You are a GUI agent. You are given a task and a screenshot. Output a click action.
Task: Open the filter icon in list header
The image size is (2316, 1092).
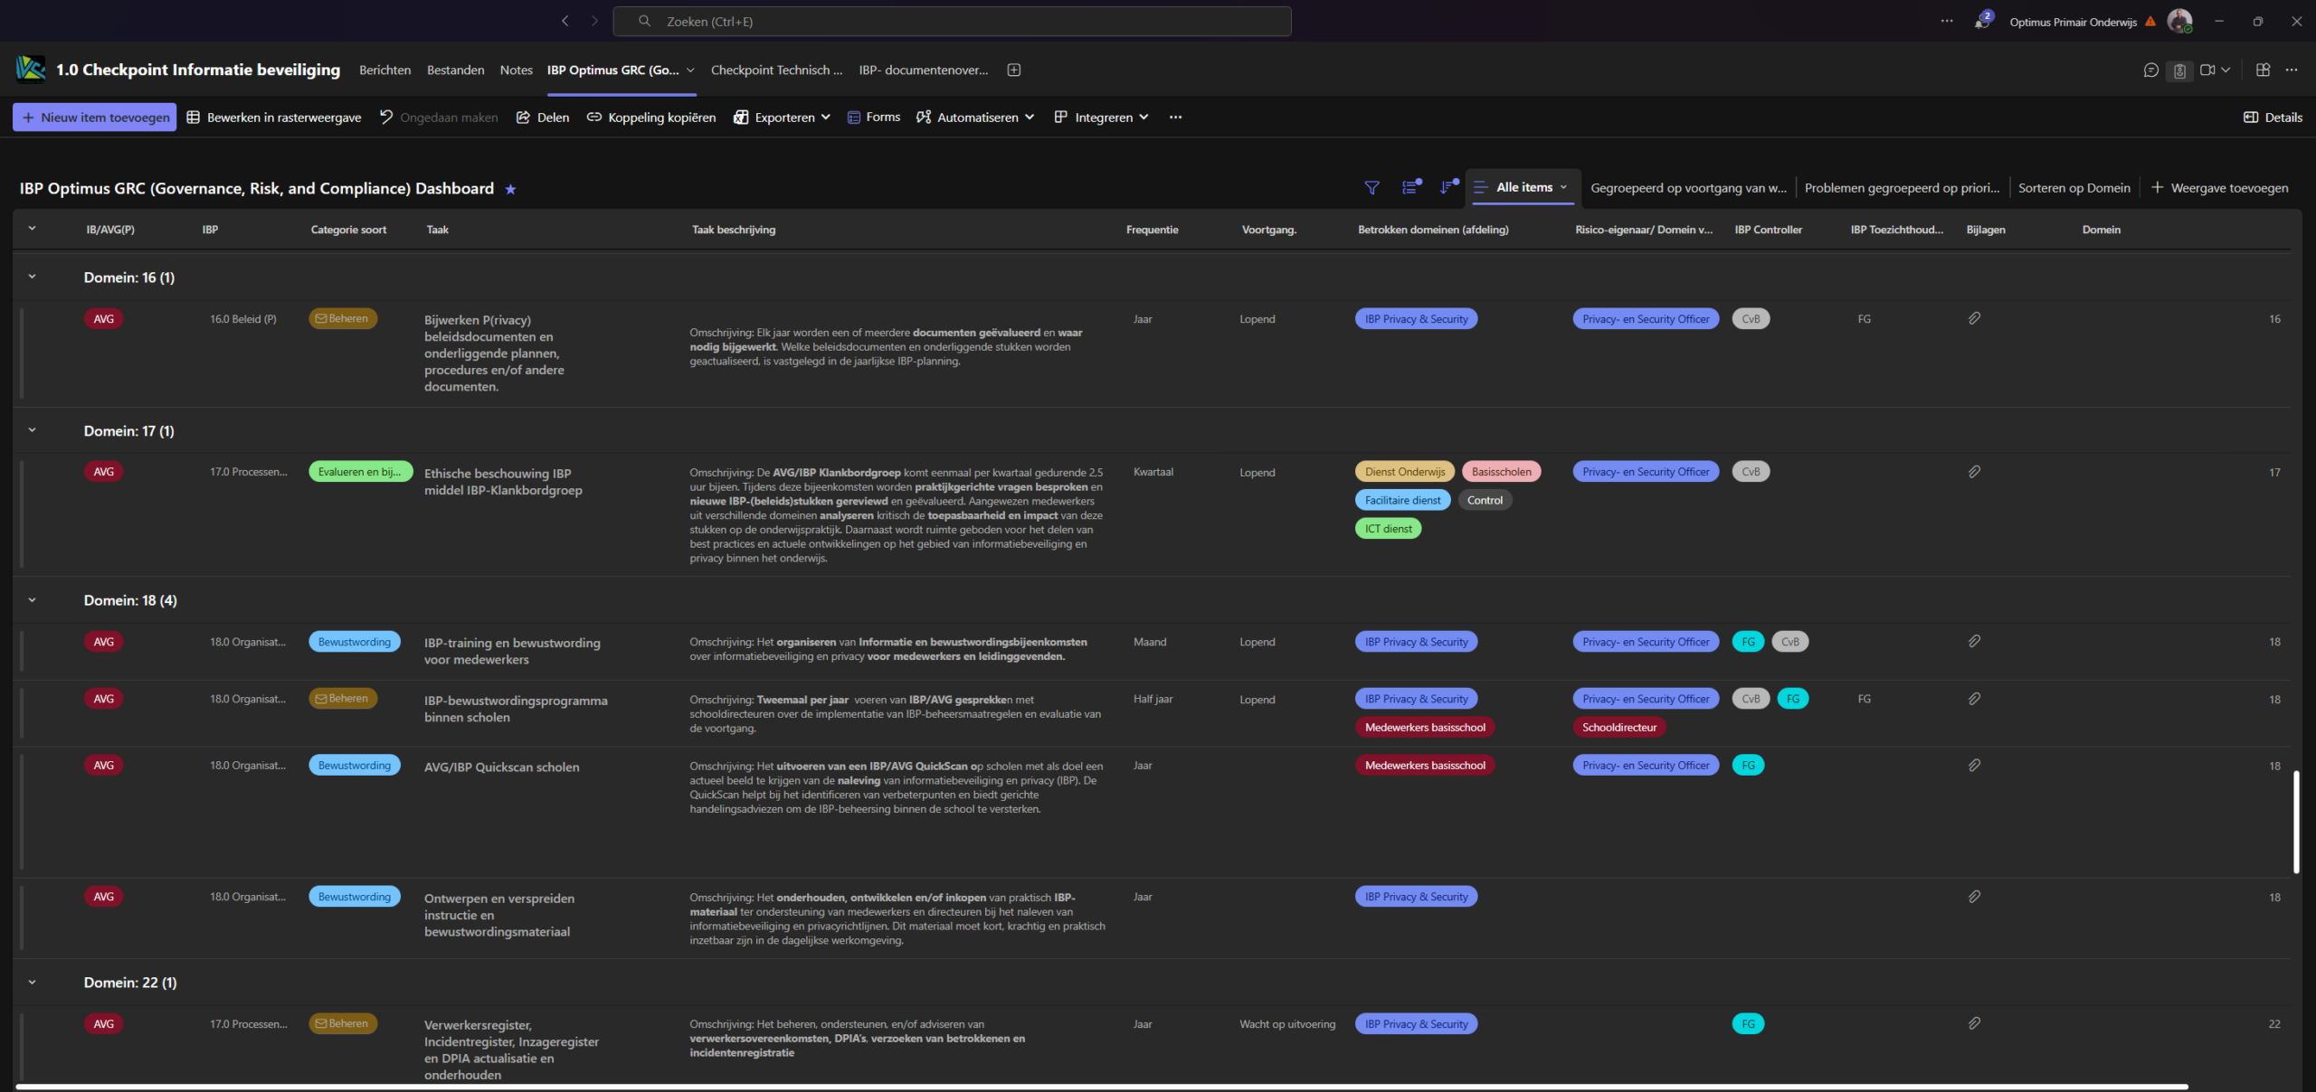click(x=1372, y=188)
